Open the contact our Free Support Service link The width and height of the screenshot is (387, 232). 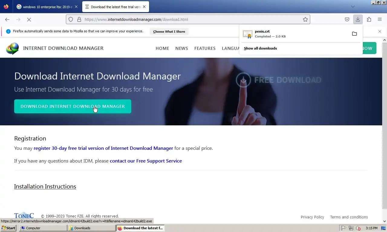click(146, 161)
